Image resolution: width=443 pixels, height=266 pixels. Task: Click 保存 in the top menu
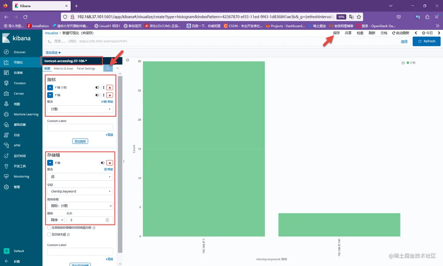[336, 33]
